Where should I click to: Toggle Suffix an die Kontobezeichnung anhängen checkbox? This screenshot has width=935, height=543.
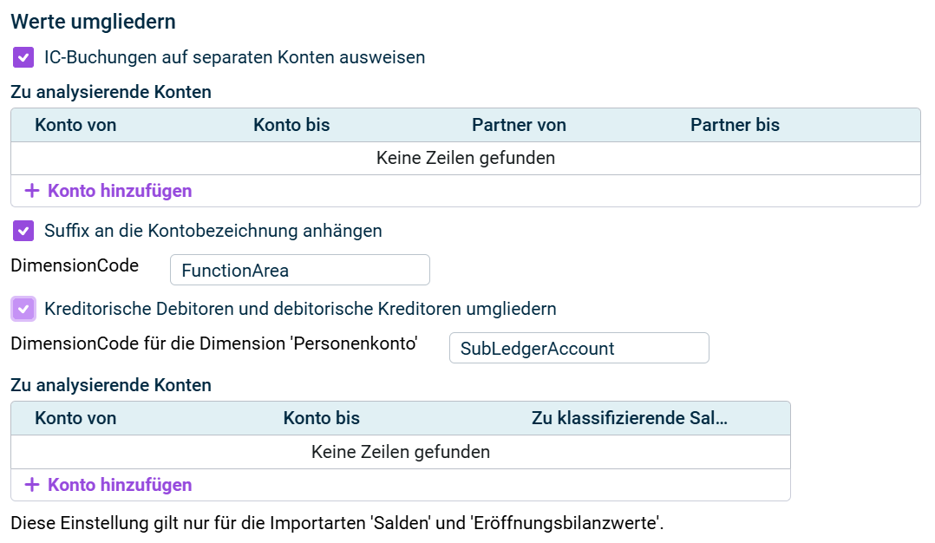pyautogui.click(x=23, y=232)
